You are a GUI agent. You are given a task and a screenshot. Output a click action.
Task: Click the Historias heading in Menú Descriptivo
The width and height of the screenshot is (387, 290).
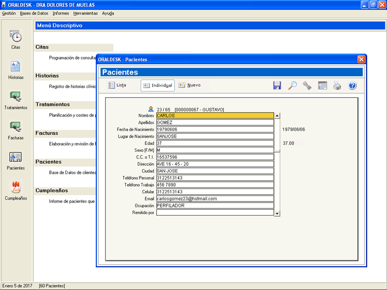coord(47,76)
